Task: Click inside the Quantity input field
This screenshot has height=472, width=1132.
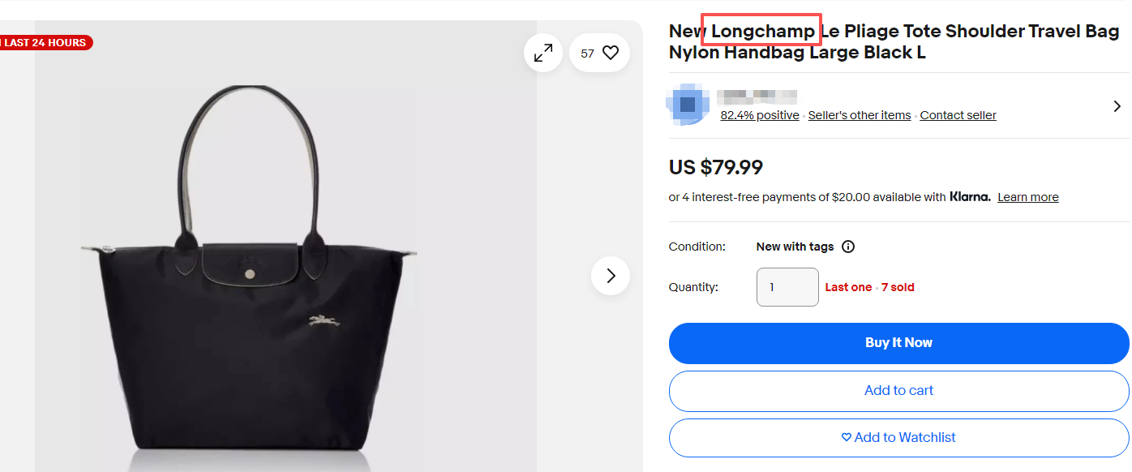Action: pos(787,287)
